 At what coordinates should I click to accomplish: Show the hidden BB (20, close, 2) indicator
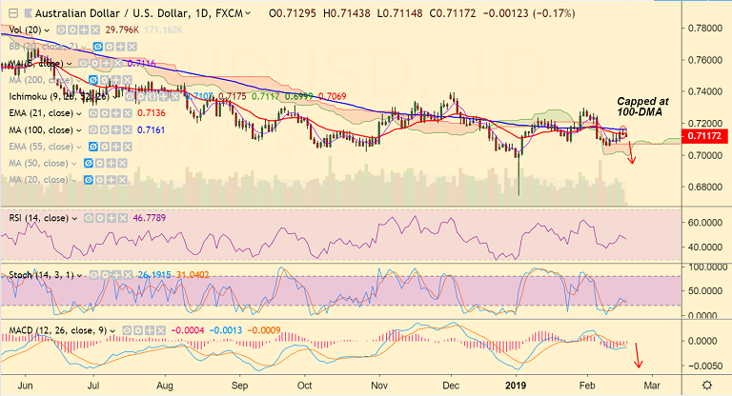(x=97, y=47)
